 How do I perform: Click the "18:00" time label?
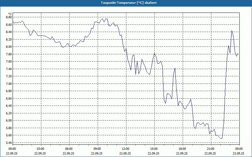(x=183, y=149)
